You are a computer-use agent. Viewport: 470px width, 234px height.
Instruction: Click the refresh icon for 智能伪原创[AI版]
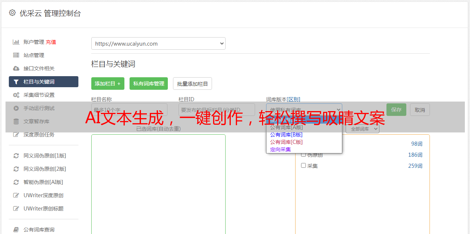[x=16, y=182]
